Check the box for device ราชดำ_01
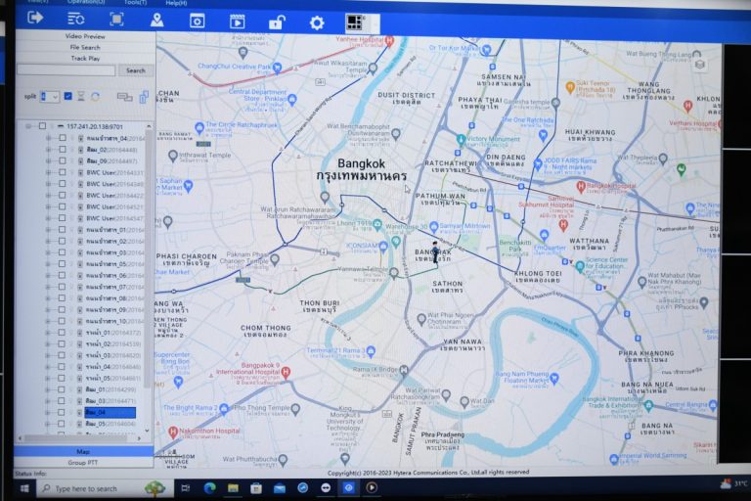This screenshot has width=751, height=501. [x=62, y=333]
